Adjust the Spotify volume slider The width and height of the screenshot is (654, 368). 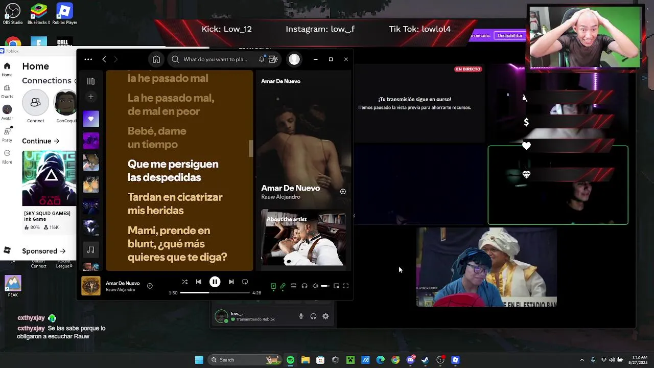tap(325, 286)
